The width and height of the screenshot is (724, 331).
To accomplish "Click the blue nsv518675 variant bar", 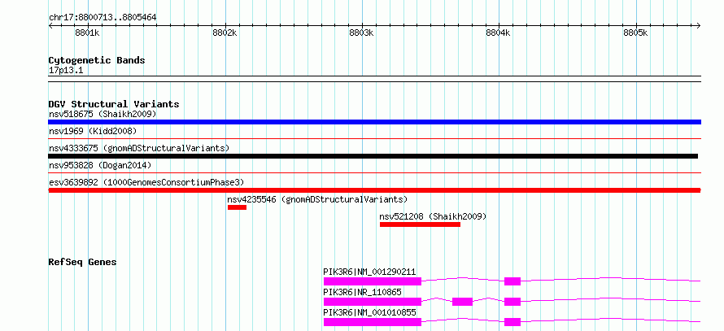I will 374,122.
